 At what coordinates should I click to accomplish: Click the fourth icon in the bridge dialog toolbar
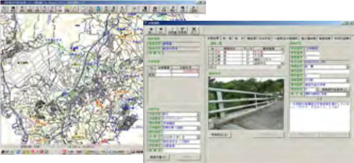click(x=182, y=31)
